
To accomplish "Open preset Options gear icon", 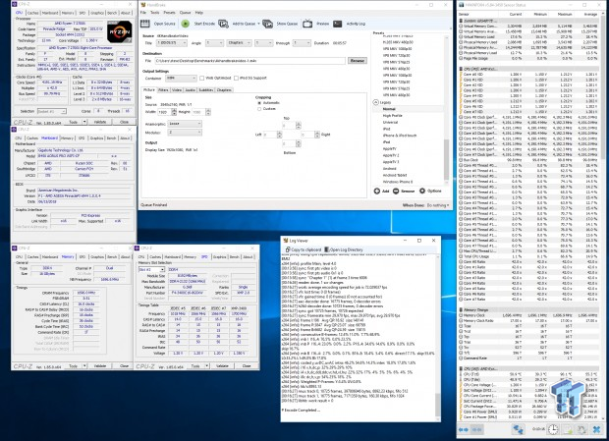I will click(x=422, y=191).
